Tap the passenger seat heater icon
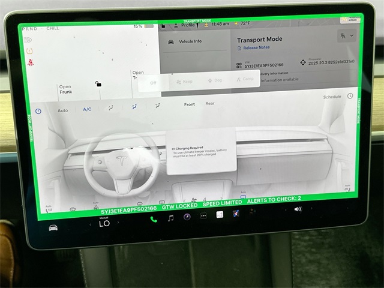Screen dimensions: 384x288 click(347, 188)
